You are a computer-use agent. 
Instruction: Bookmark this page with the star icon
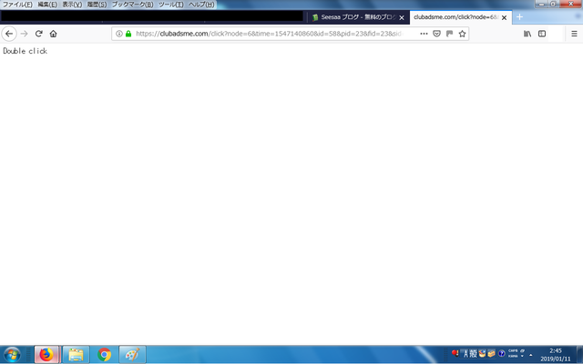click(x=462, y=34)
